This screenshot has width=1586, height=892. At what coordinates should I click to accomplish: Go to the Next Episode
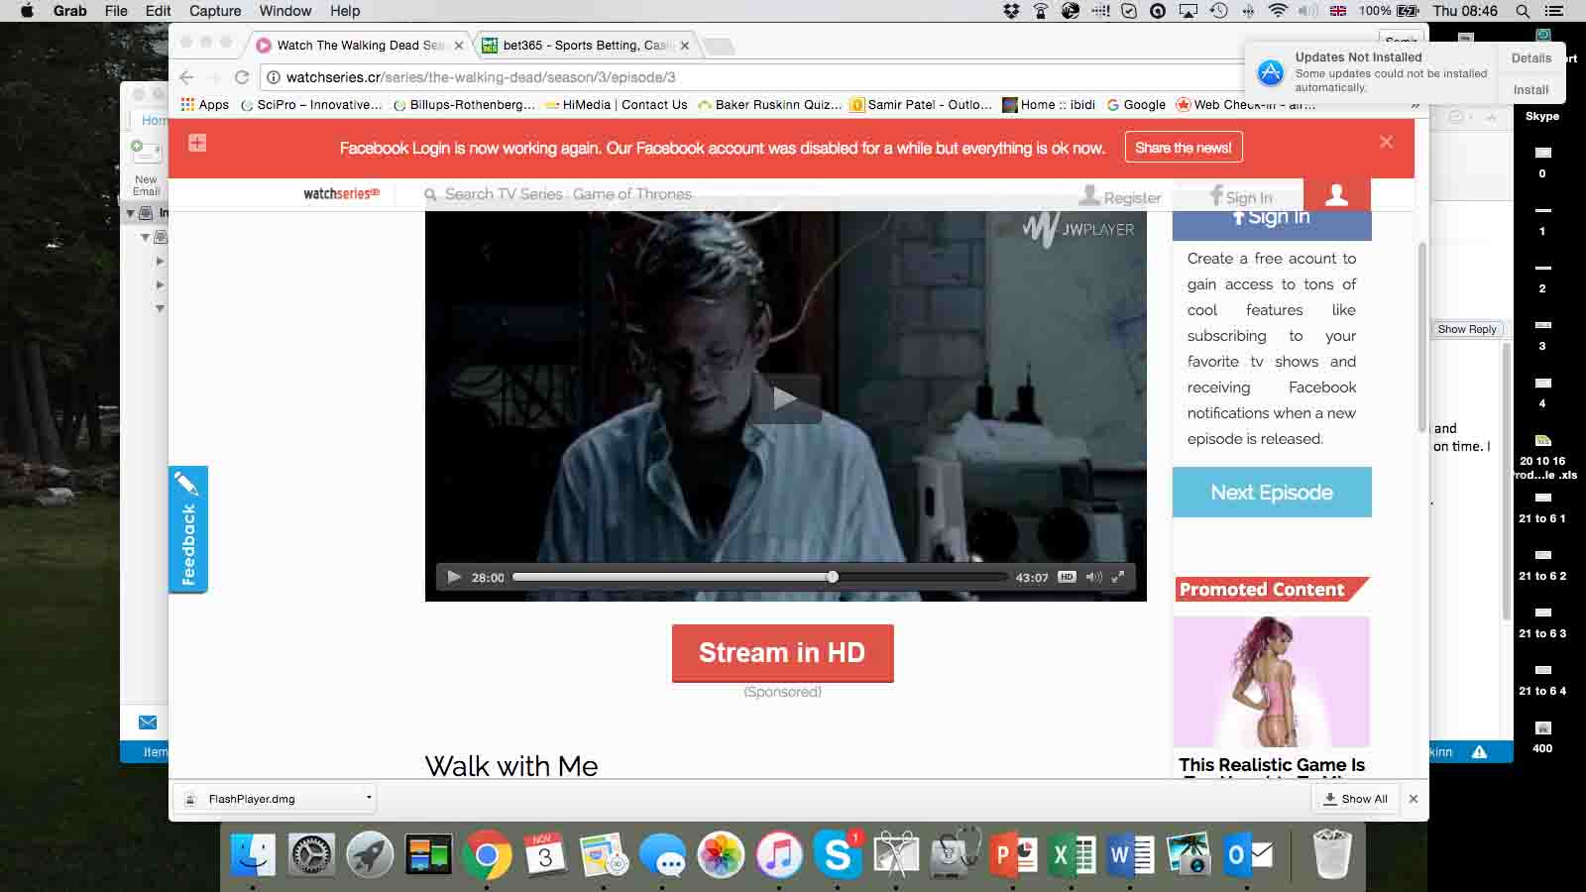point(1272,493)
